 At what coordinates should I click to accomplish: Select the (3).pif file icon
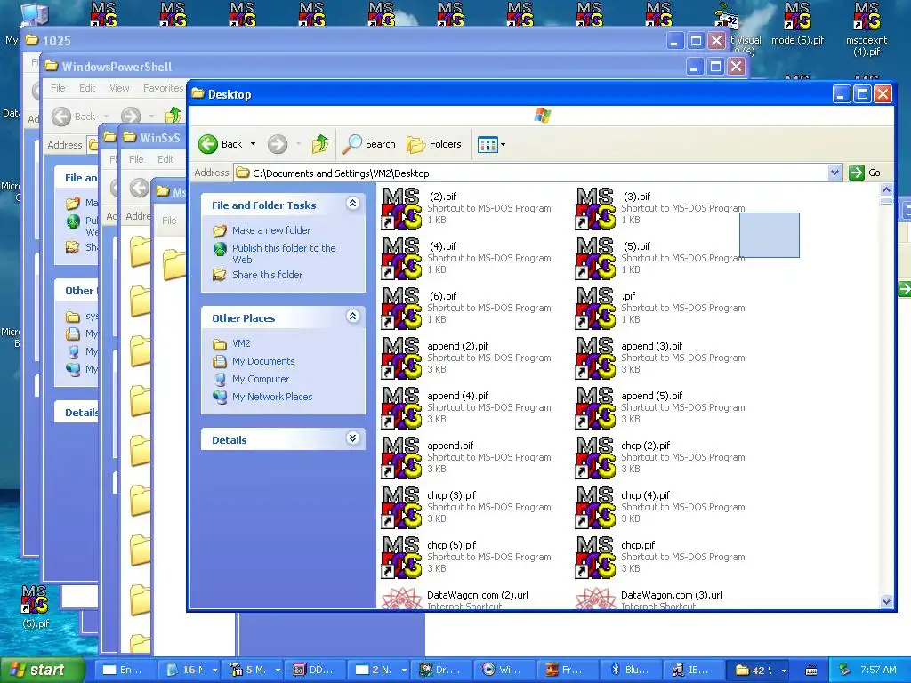pos(595,208)
